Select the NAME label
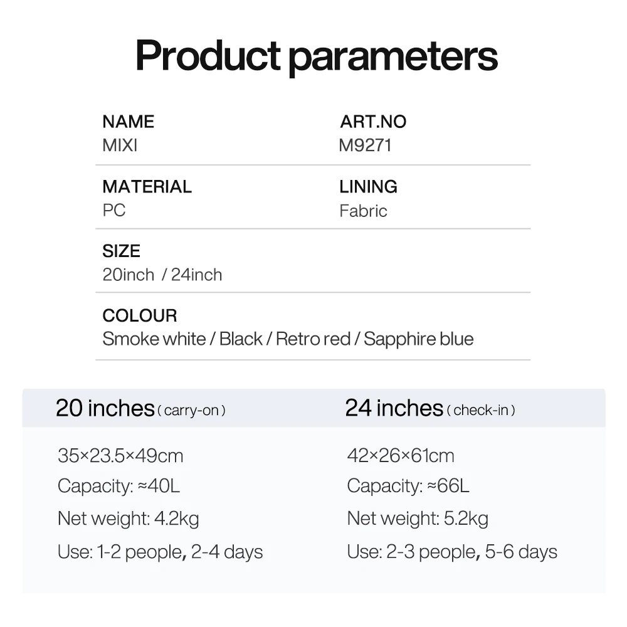627x627 pixels. coord(128,122)
